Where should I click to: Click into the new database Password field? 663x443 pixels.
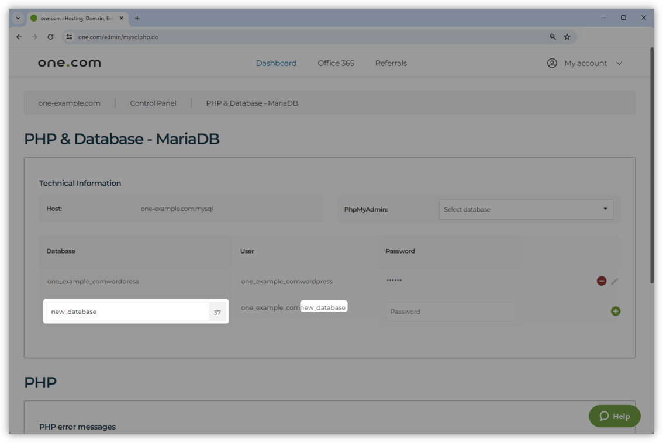pyautogui.click(x=450, y=312)
